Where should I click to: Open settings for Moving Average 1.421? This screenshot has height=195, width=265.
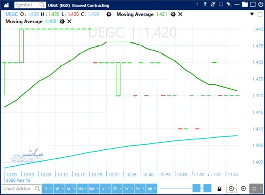point(173,14)
